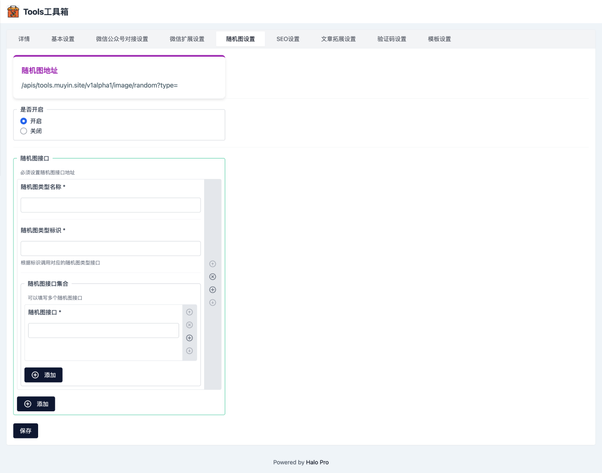
Task: Focus the 随机图类型名称 input field
Action: 110,205
